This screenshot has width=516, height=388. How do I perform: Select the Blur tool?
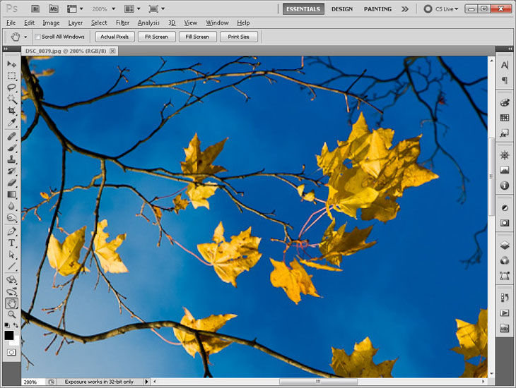tap(11, 206)
